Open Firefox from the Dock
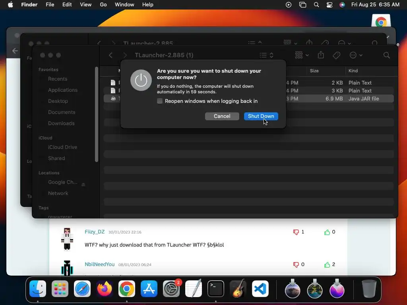 (x=105, y=289)
